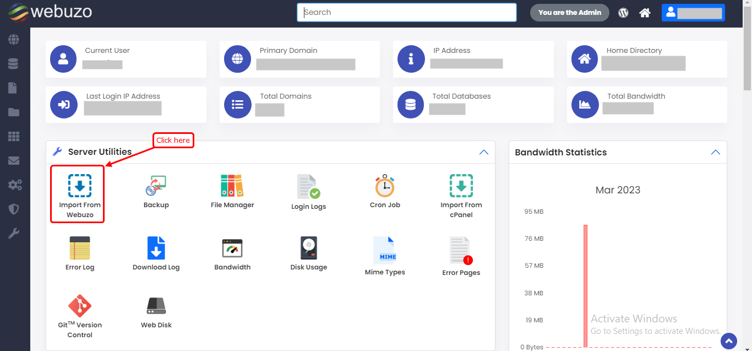This screenshot has width=752, height=351.
Task: Click the WordPress icon in header
Action: pyautogui.click(x=623, y=13)
